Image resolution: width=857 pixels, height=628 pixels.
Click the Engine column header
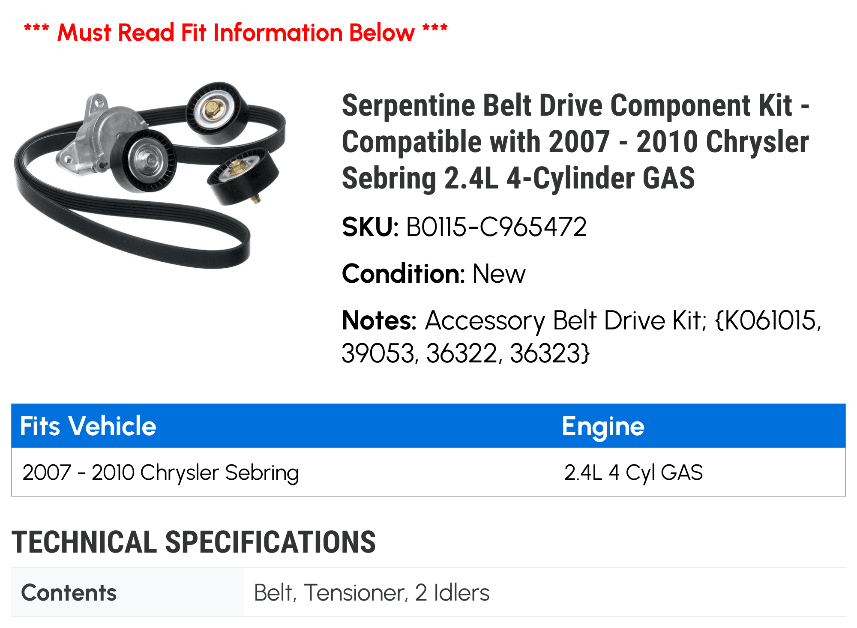pos(603,426)
